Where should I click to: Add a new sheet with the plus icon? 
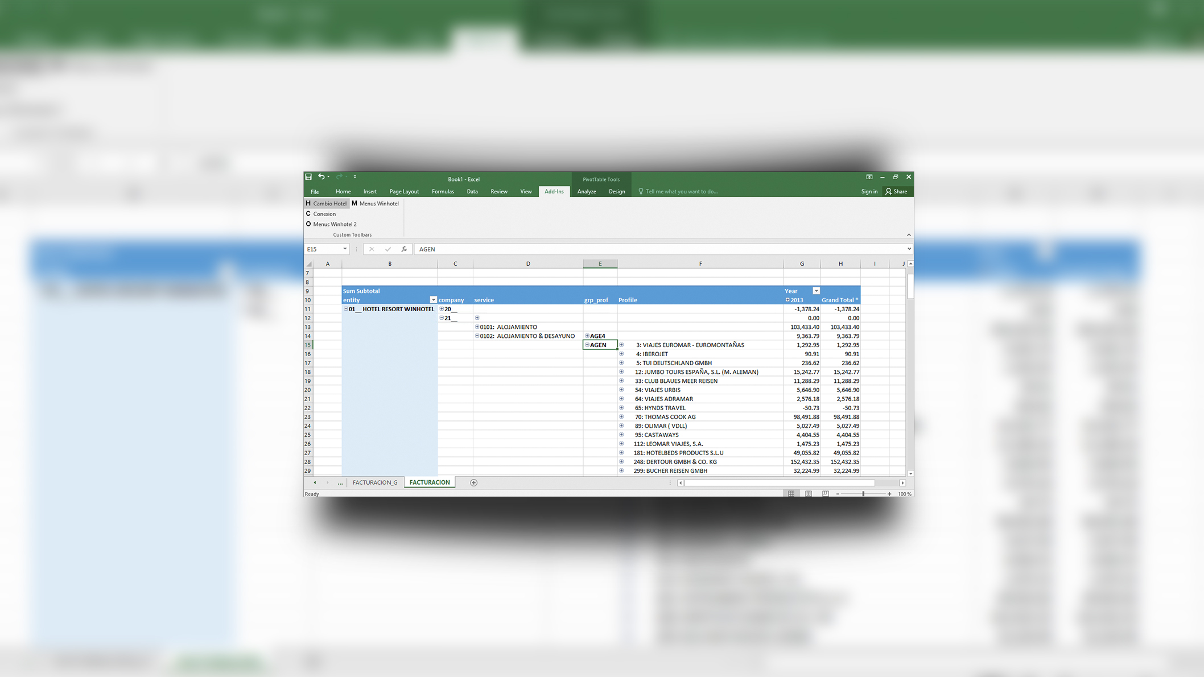473,482
